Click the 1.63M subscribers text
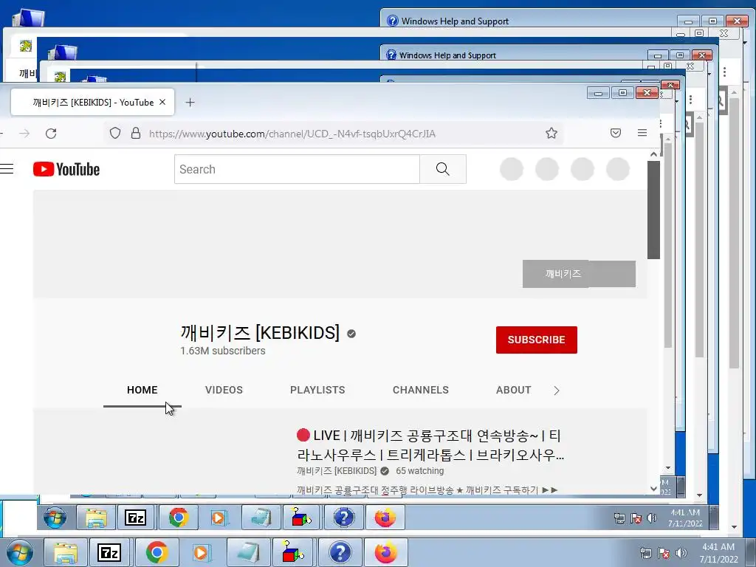The height and width of the screenshot is (567, 756). point(223,351)
